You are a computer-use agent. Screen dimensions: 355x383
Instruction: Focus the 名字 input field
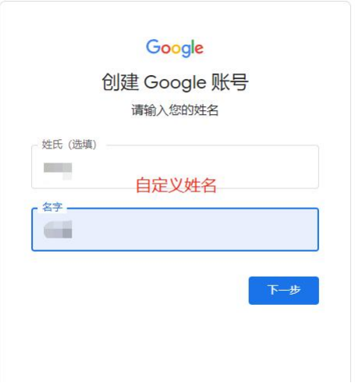tap(175, 229)
